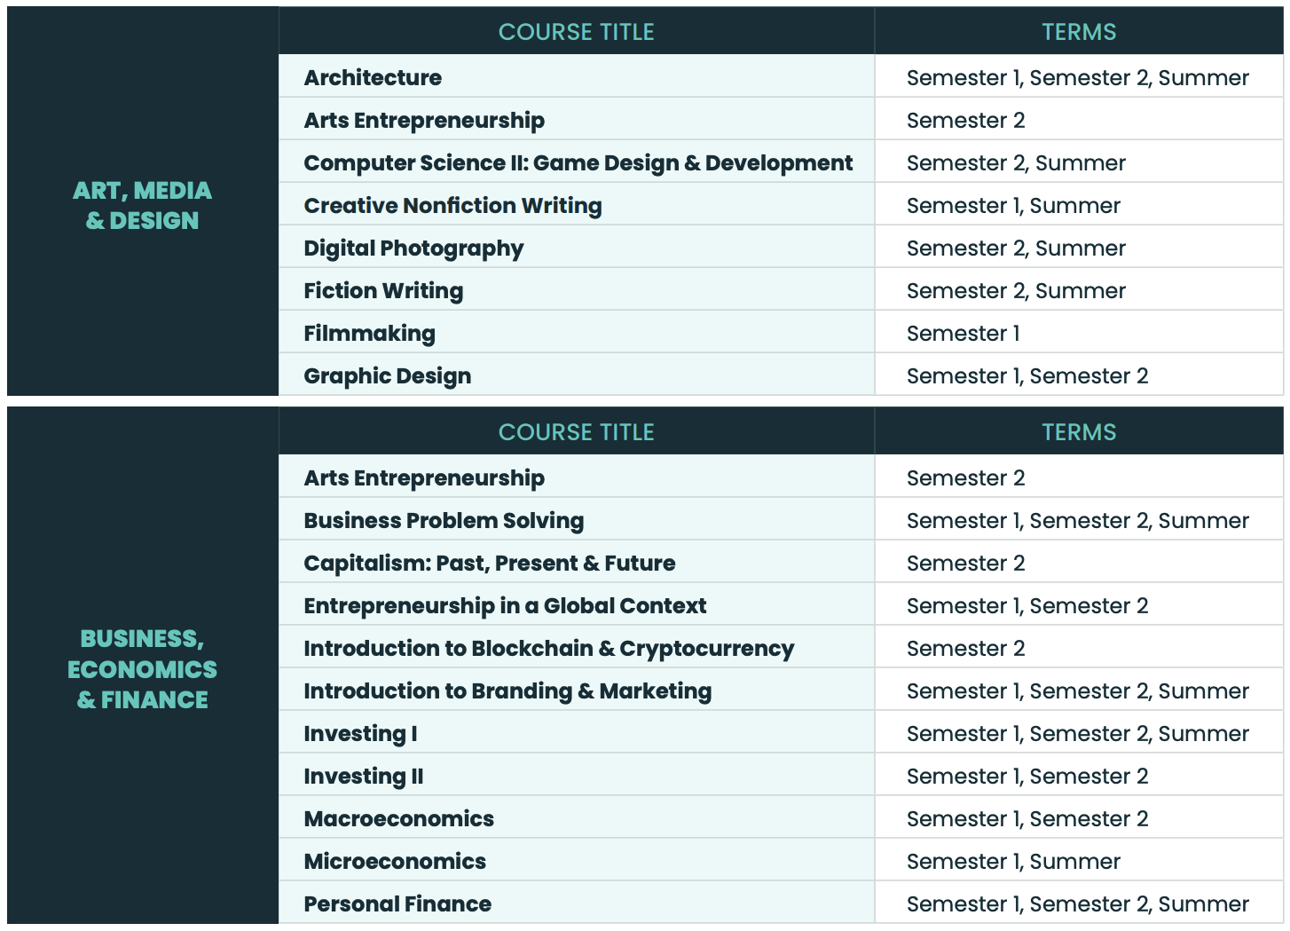Select Introduction to Branding & Marketing

(507, 691)
